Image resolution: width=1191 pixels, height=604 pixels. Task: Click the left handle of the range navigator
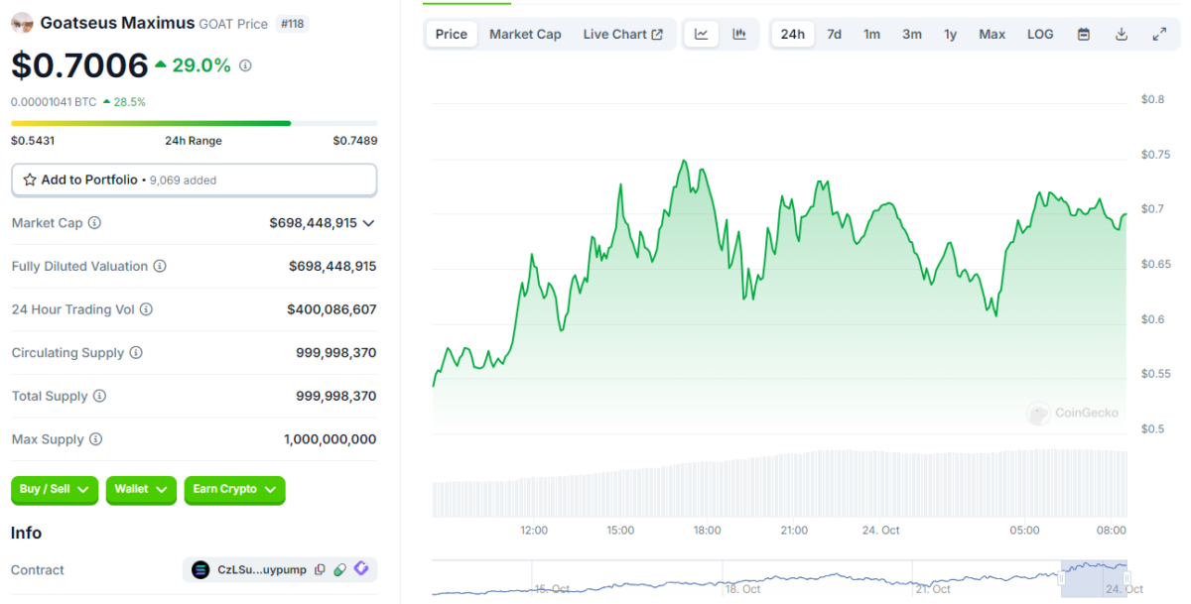pyautogui.click(x=1061, y=578)
